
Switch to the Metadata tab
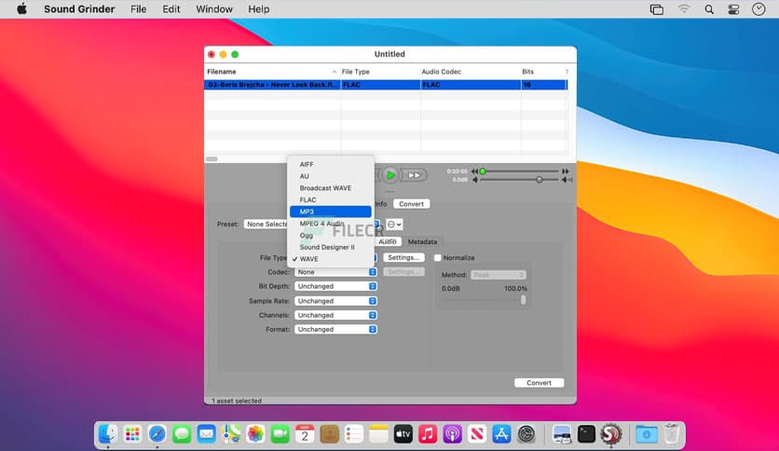click(x=422, y=241)
